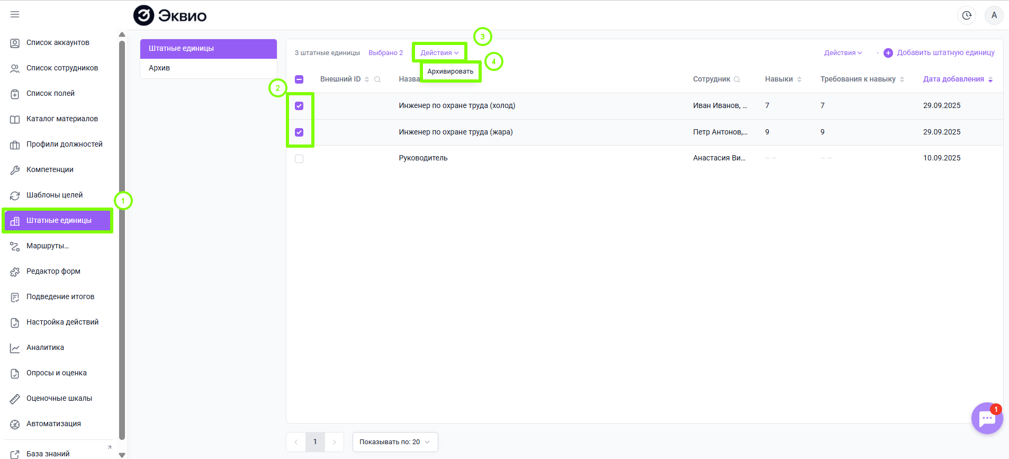
Task: Click employee Иван Иванов cell
Action: [x=720, y=106]
